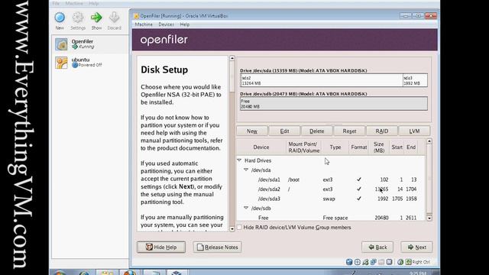Click the Delete partition button
Viewport: 489px width, 275px height.
pos(317,131)
